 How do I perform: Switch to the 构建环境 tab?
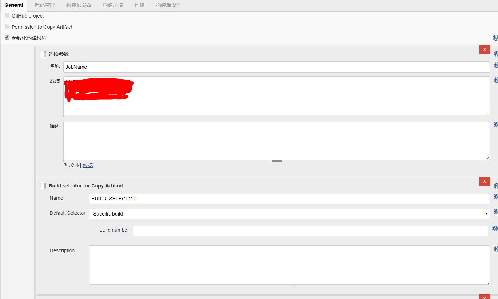pos(113,5)
